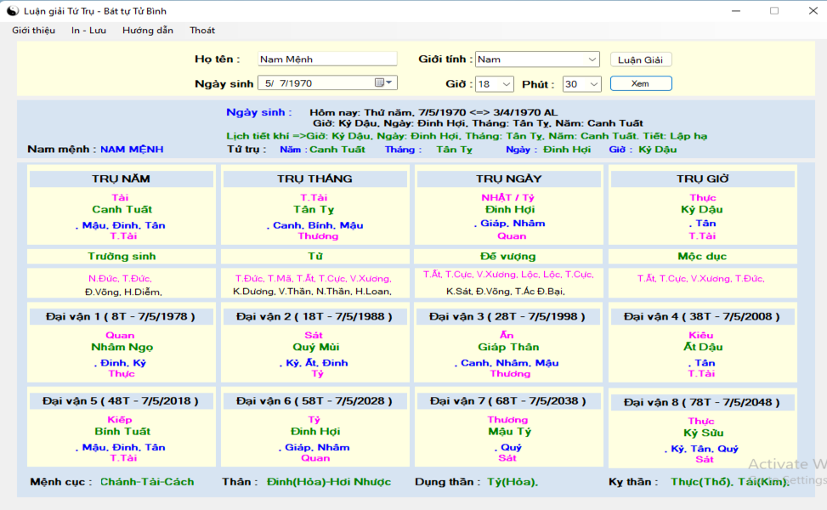
Task: Select the TRỤ GIỜ header
Action: [703, 178]
